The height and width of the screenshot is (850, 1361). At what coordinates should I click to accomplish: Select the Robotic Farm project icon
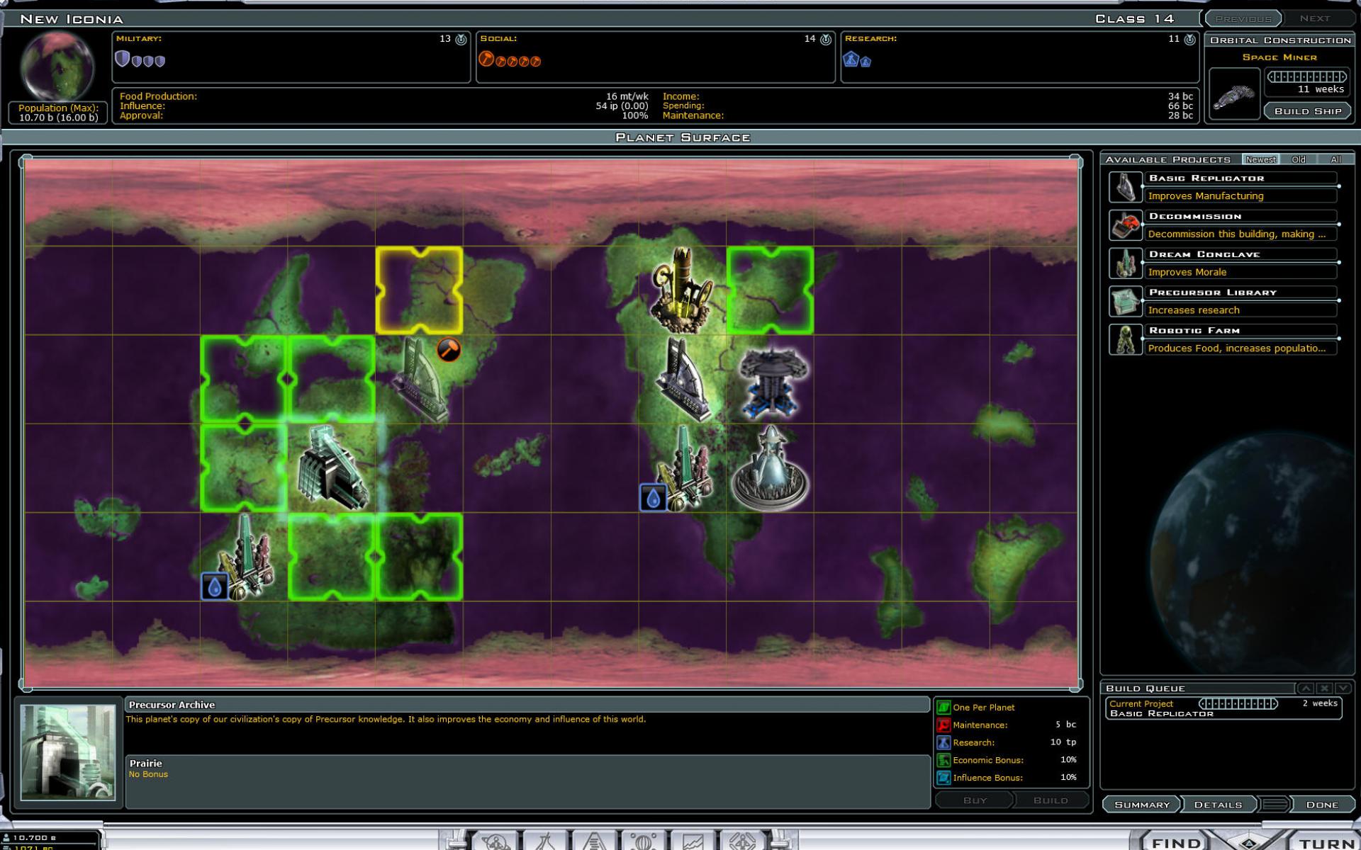point(1126,339)
